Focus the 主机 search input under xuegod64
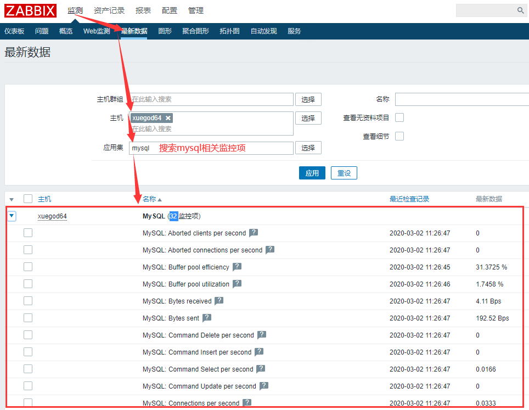The width and height of the screenshot is (529, 410). point(211,129)
